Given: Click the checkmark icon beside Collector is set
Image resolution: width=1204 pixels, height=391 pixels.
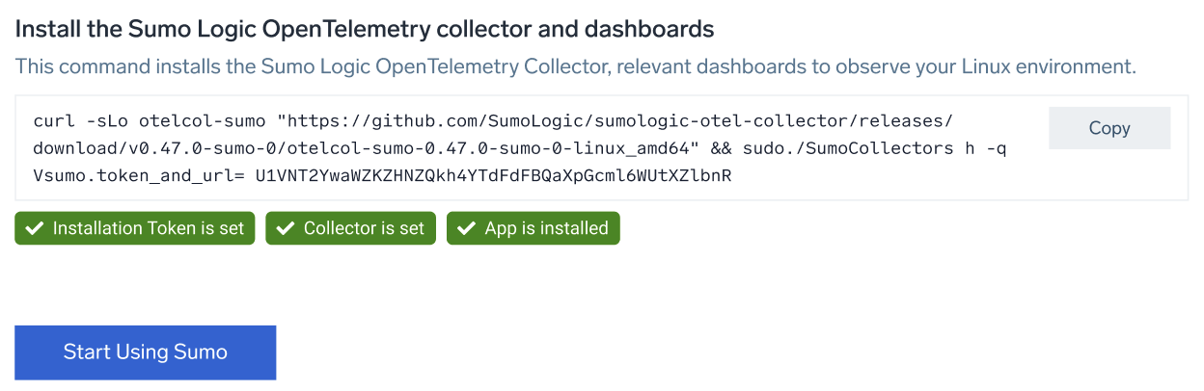Looking at the screenshot, I should 286,228.
